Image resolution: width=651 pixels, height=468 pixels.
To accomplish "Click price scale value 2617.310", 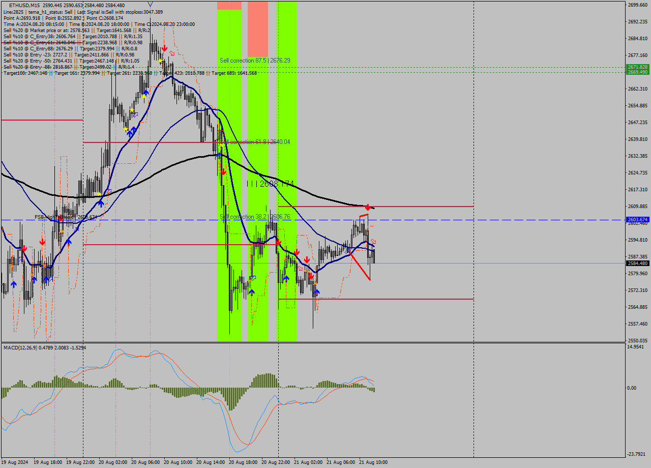I will [637, 190].
